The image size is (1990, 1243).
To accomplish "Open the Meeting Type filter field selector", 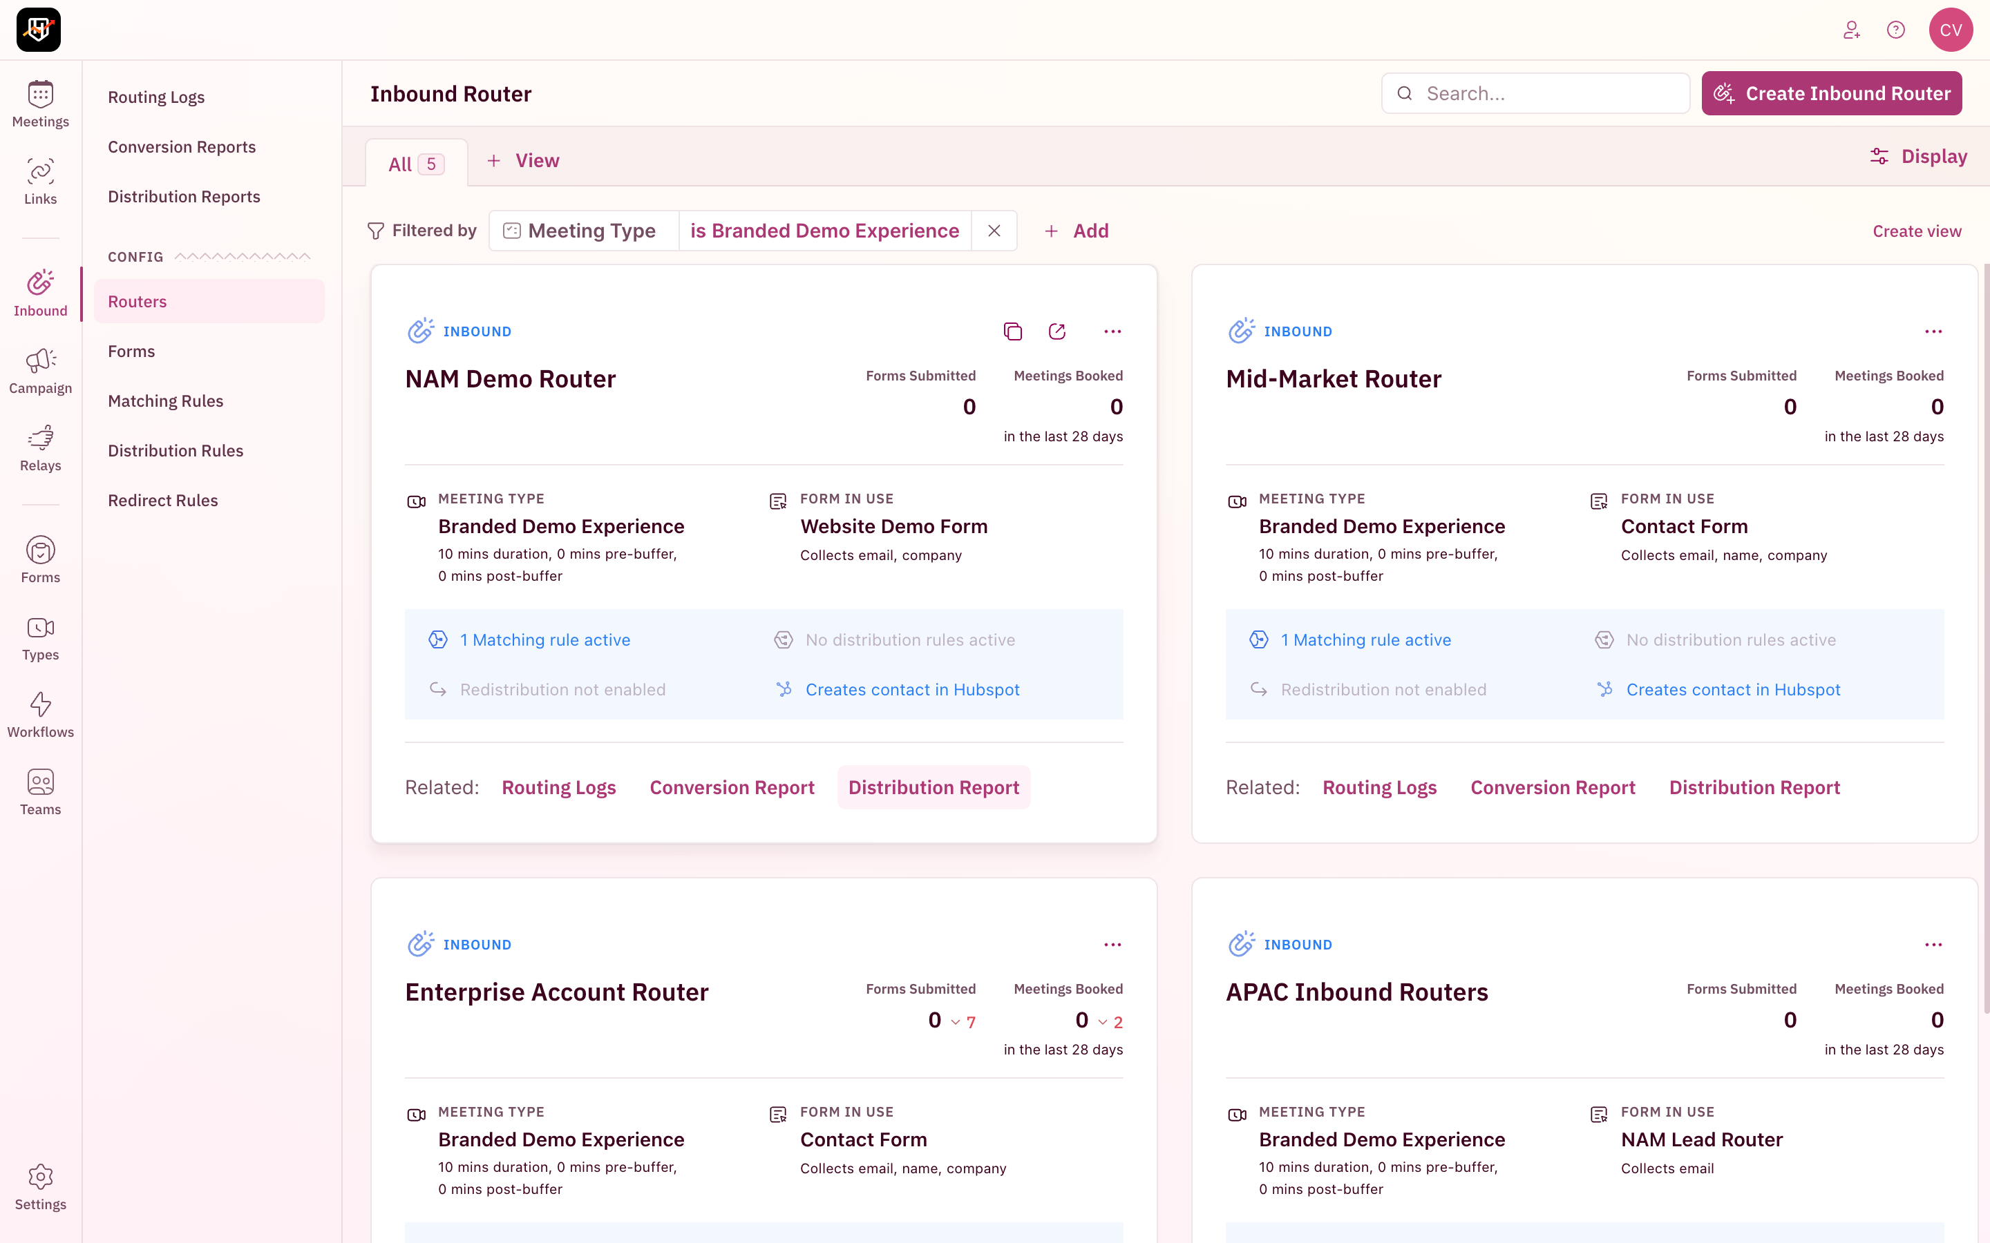I will [583, 231].
